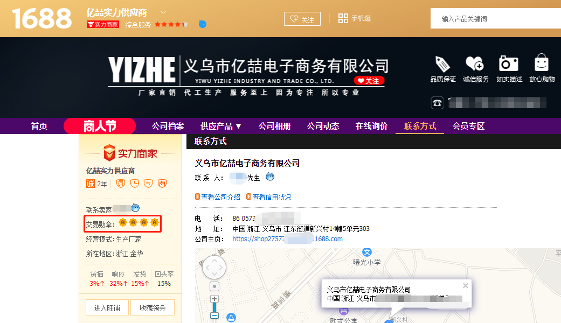Screen dimensions: 561x323
Task: Open the 商人节 promotional tab
Action: tap(100, 126)
